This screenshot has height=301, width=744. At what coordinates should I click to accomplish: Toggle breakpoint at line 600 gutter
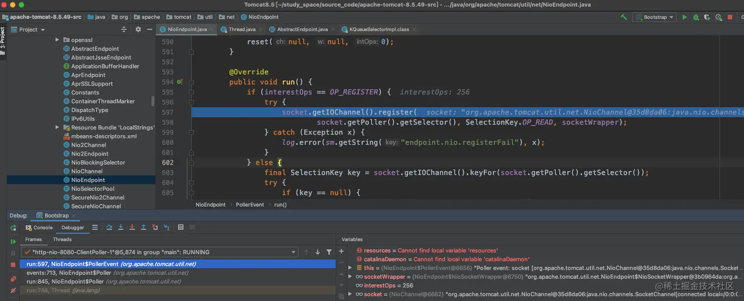tap(180, 143)
